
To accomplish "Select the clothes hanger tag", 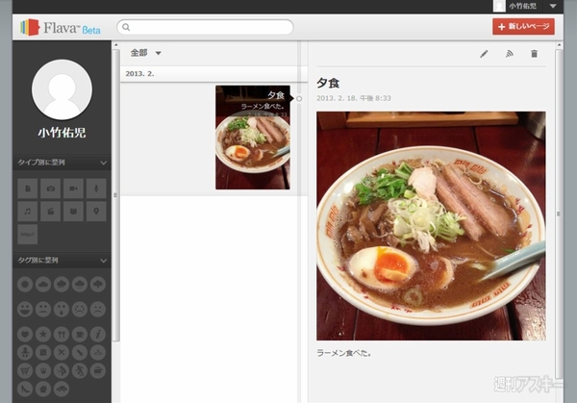I will [98, 352].
